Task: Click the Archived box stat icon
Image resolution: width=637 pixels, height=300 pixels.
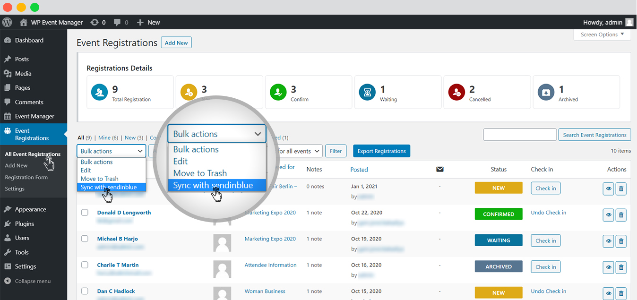Action: coord(546,92)
